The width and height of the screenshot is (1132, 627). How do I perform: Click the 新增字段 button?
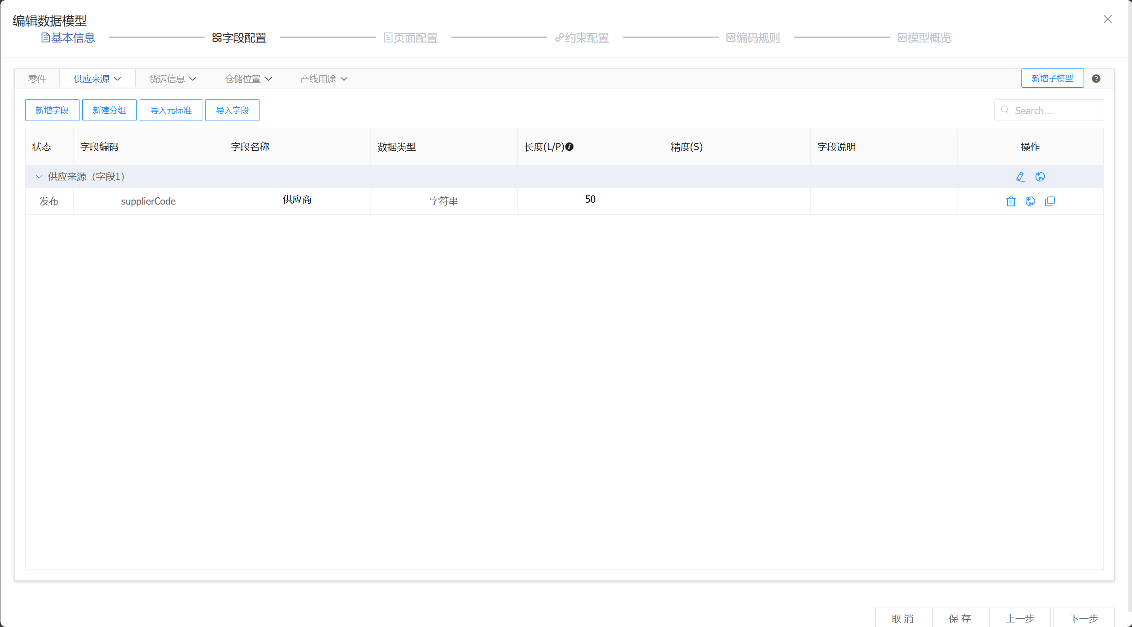pos(52,110)
